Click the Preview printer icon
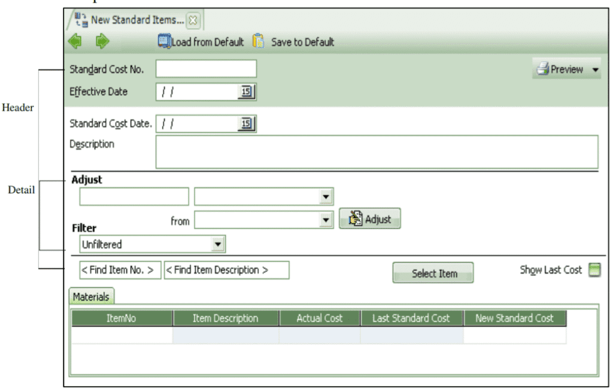 [542, 69]
